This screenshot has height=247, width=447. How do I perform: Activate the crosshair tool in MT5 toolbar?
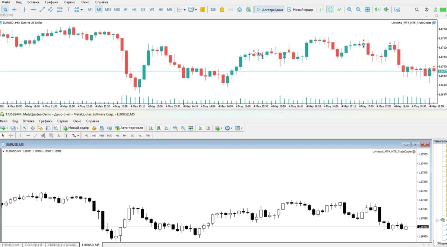tap(14, 9)
